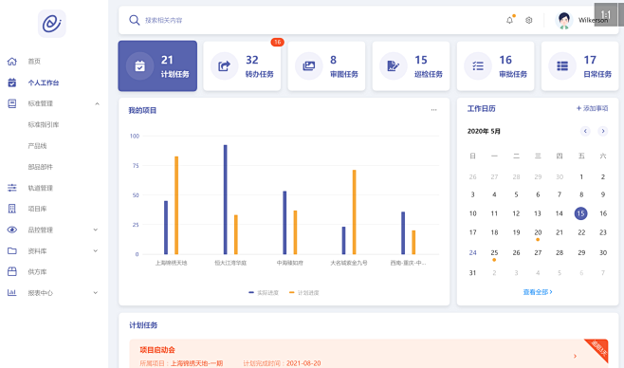
Task: Click the 审批任务 checklist icon
Action: 478,66
